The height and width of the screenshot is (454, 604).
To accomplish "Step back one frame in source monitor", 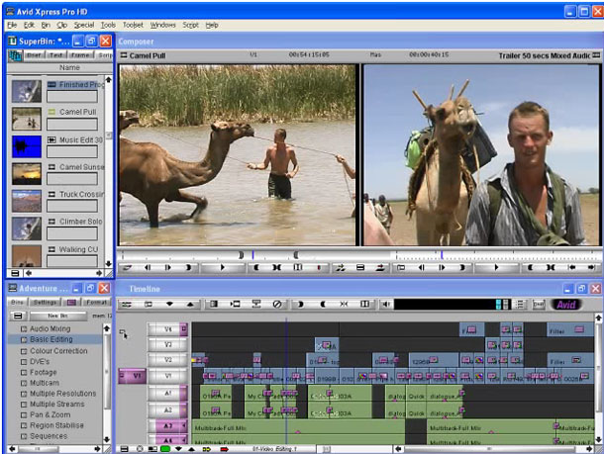I will (x=148, y=267).
